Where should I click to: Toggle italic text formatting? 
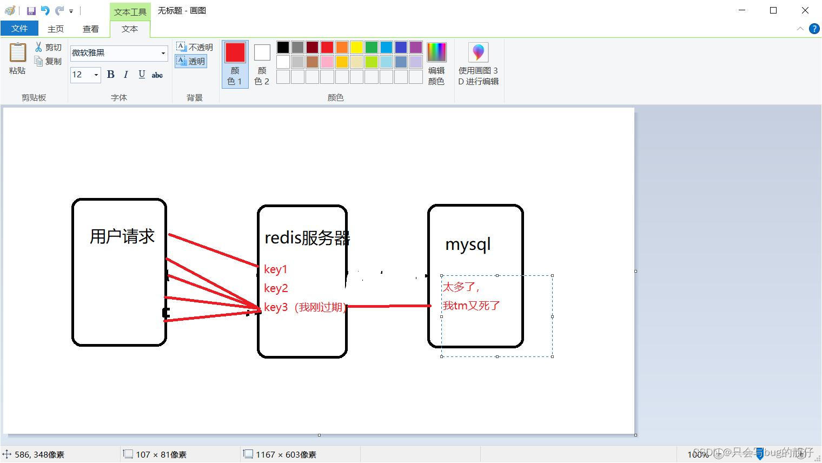126,75
